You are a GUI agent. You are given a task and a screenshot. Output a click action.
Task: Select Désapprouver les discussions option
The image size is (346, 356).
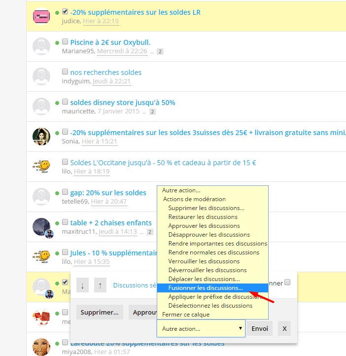click(212, 235)
